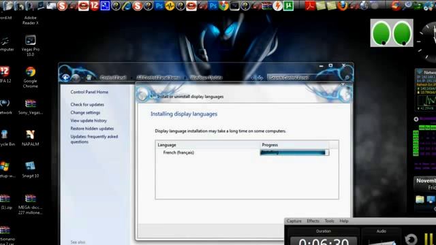Screen dimensions: 436x245
Task: Open the Change settings link
Action: pos(85,112)
